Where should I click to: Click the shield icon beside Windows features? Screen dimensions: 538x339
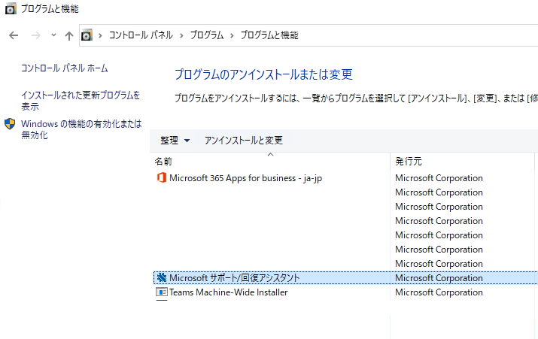point(10,124)
